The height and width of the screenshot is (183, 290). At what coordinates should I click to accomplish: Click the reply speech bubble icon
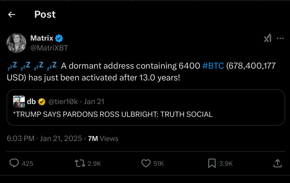point(14,163)
